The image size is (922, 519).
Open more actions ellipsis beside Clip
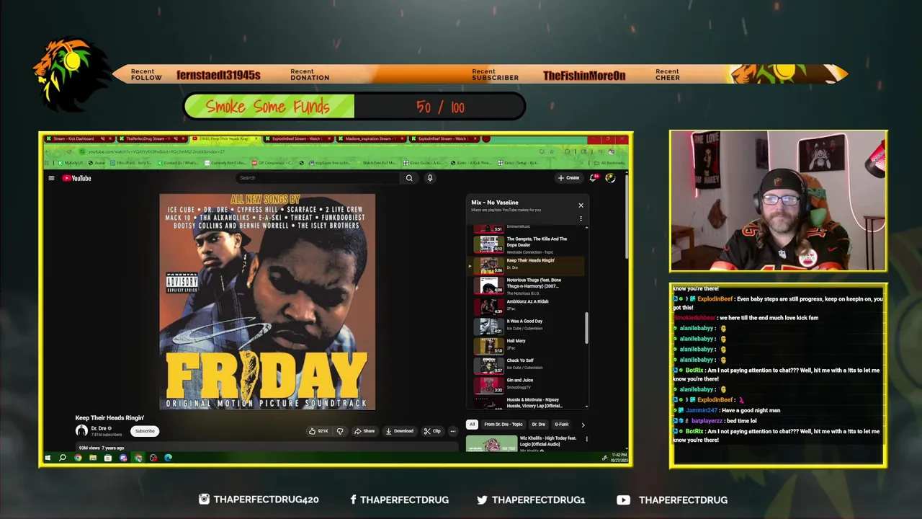click(453, 431)
